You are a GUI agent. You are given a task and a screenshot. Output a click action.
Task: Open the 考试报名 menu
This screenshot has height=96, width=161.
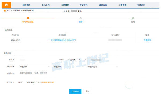point(83,5)
